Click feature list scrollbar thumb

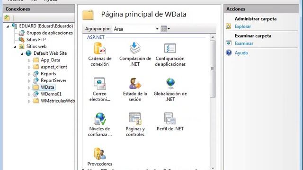tap(213, 69)
